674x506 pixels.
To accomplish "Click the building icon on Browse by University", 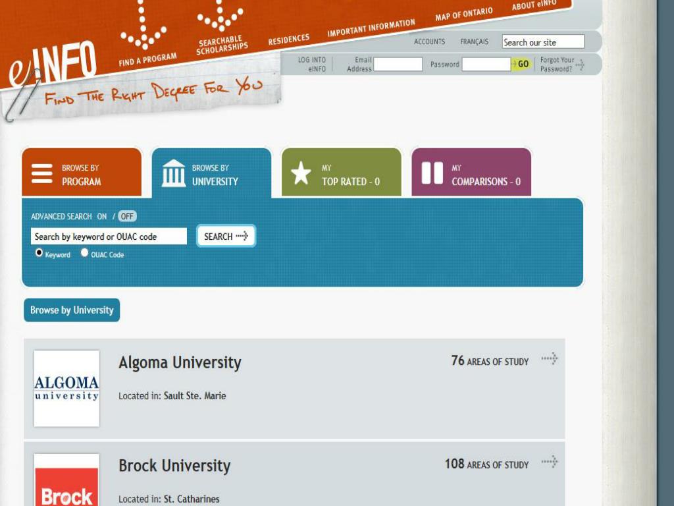I will [174, 173].
